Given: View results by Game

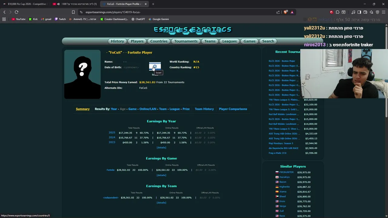Looking at the screenshot, I should click(132, 109).
